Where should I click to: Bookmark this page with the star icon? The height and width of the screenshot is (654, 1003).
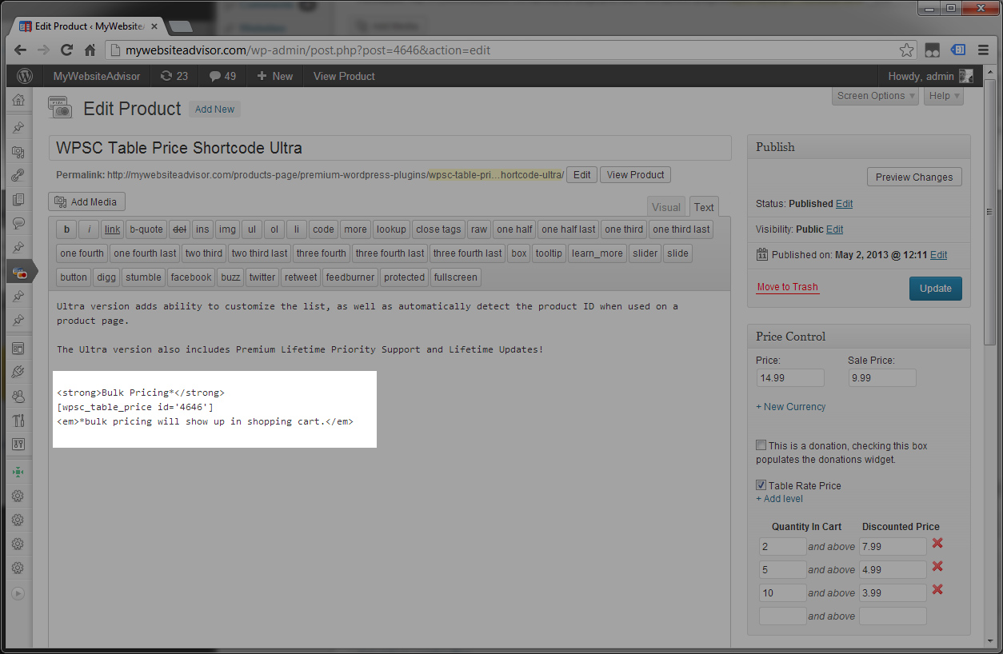coord(906,50)
